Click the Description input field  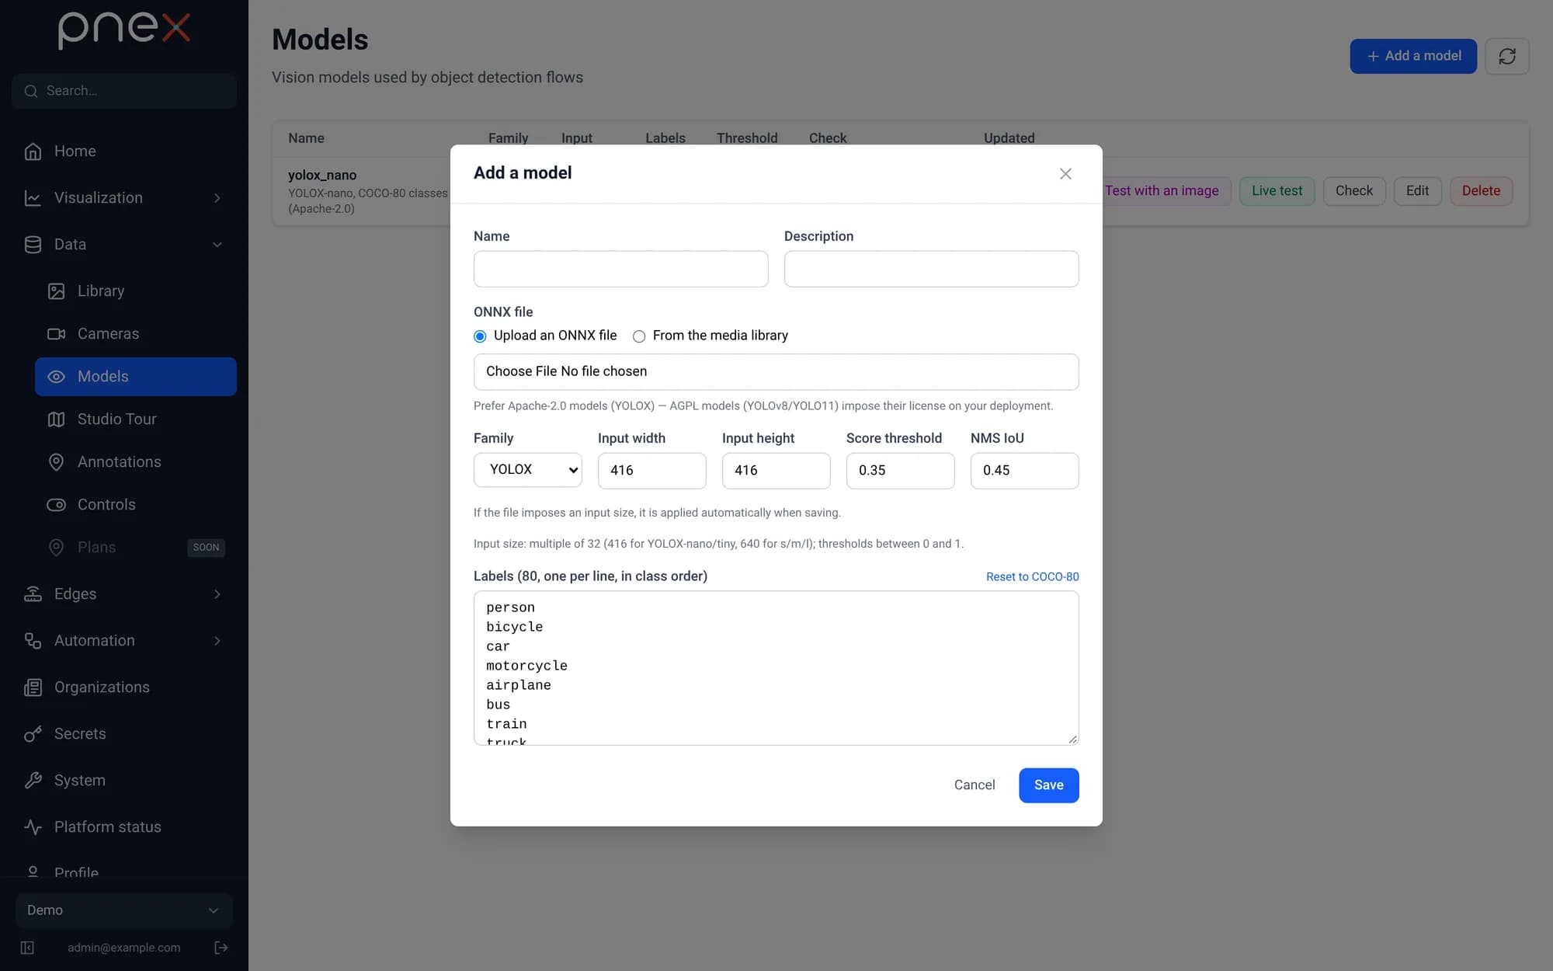932,269
